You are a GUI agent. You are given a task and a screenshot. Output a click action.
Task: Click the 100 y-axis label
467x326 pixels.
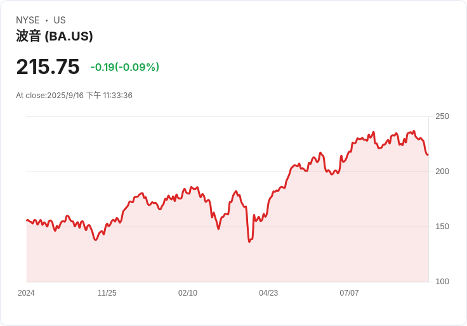[x=442, y=282]
